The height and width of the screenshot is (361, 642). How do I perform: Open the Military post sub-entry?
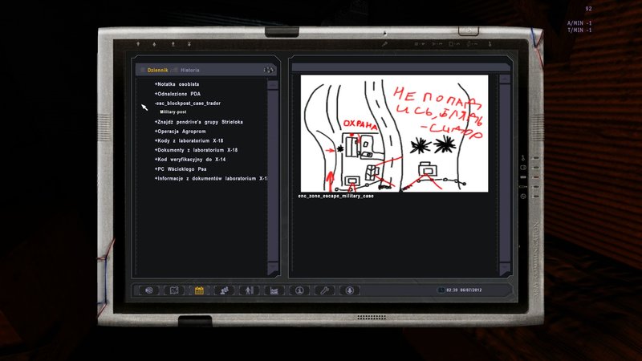pyautogui.click(x=173, y=112)
